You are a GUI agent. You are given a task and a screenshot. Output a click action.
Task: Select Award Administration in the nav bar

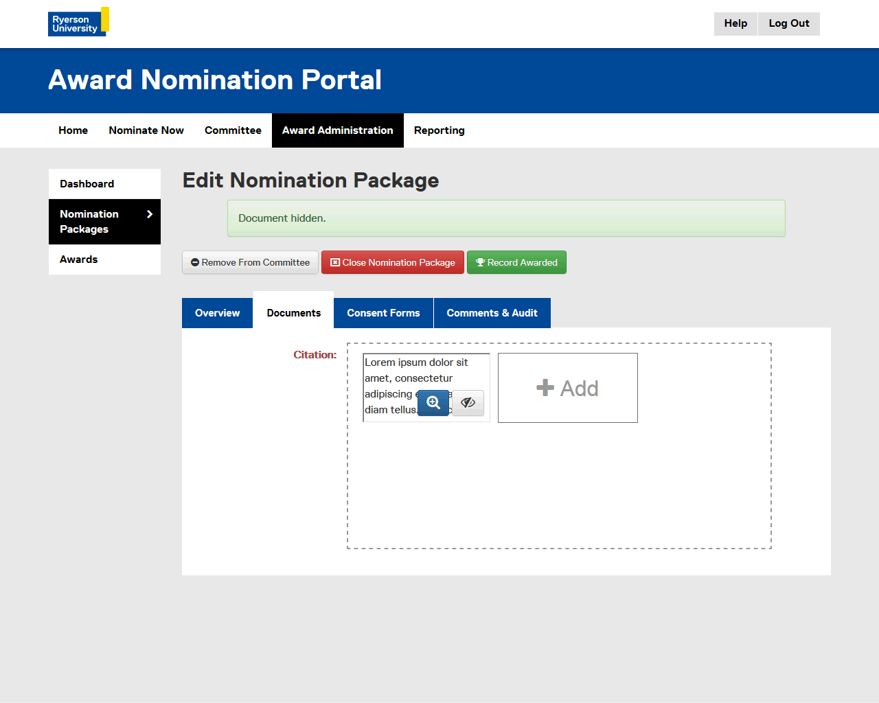click(337, 130)
